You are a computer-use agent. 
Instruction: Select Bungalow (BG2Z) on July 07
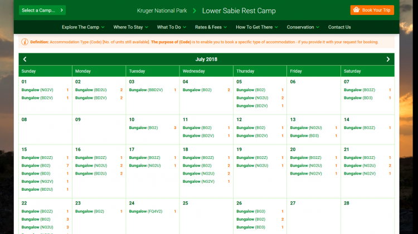pyautogui.click(x=359, y=90)
